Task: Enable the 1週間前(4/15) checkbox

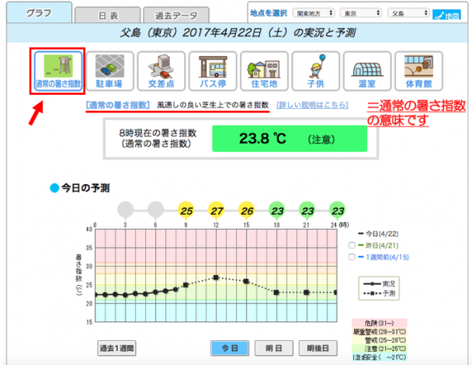Action: (352, 257)
